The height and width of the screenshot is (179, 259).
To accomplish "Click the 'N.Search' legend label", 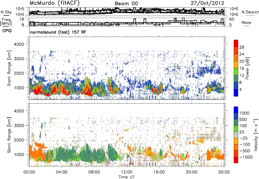I will (x=250, y=12).
